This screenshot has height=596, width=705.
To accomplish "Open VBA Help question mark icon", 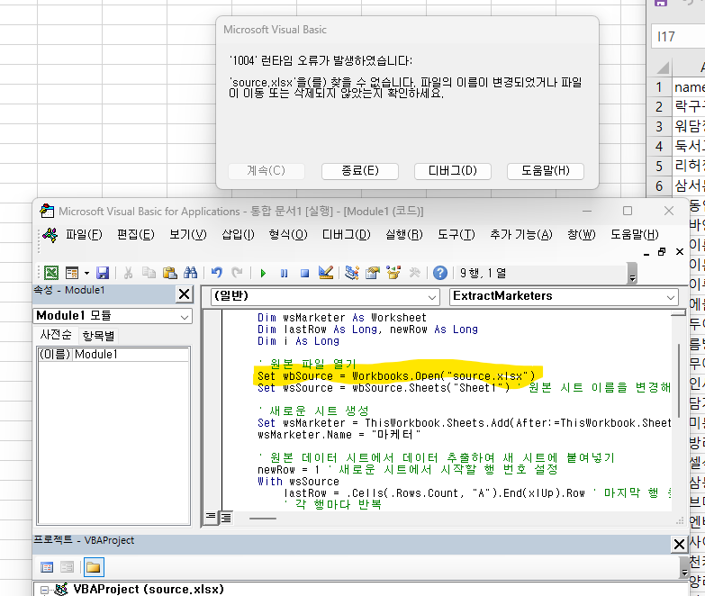I will coord(440,273).
